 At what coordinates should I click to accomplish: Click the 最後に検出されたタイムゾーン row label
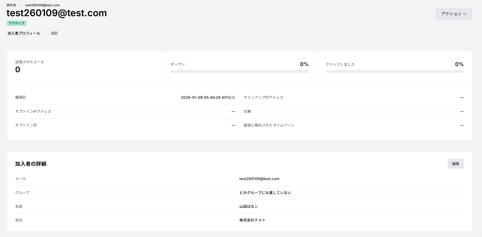[x=269, y=125]
